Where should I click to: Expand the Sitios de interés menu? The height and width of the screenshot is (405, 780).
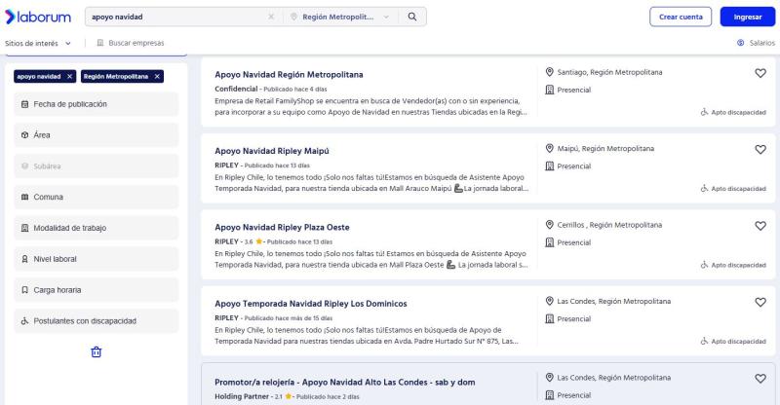(38, 43)
